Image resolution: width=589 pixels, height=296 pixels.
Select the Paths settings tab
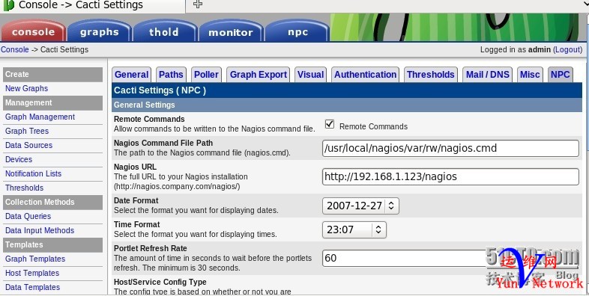[171, 75]
